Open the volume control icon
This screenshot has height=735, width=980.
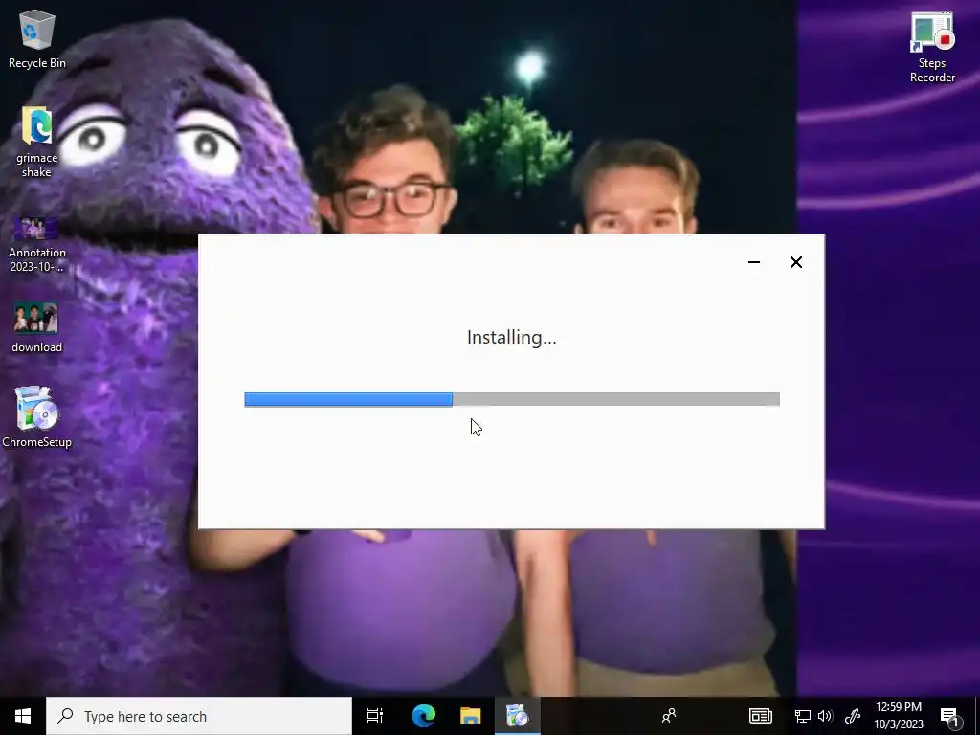(825, 716)
